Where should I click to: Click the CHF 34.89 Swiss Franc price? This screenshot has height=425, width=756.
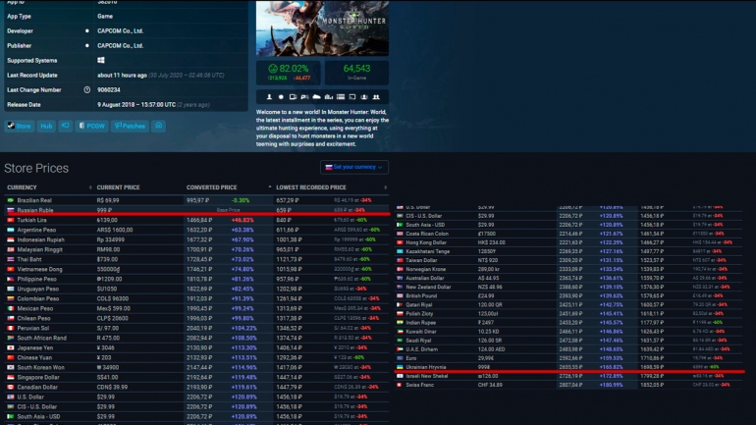coord(490,385)
